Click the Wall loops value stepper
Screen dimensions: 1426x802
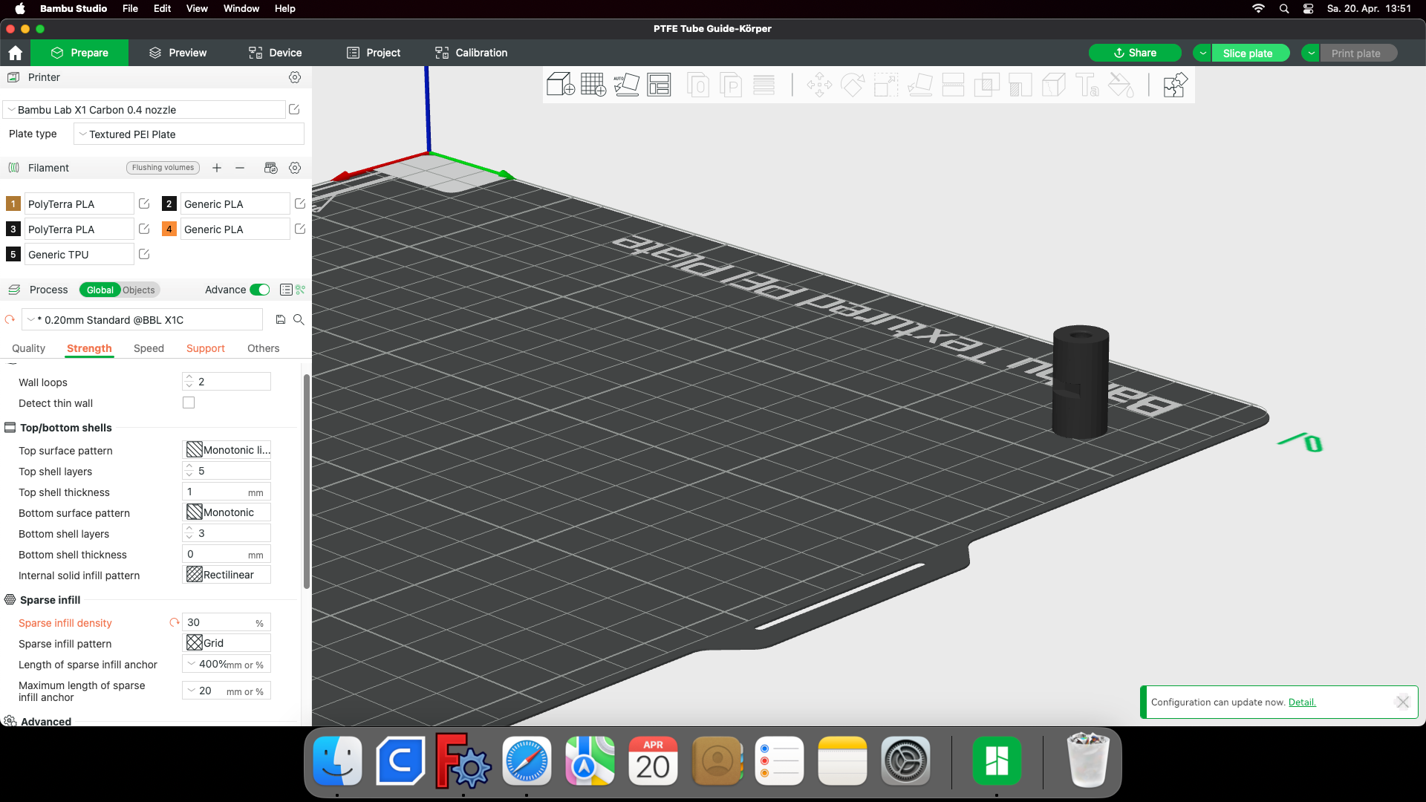click(x=189, y=382)
